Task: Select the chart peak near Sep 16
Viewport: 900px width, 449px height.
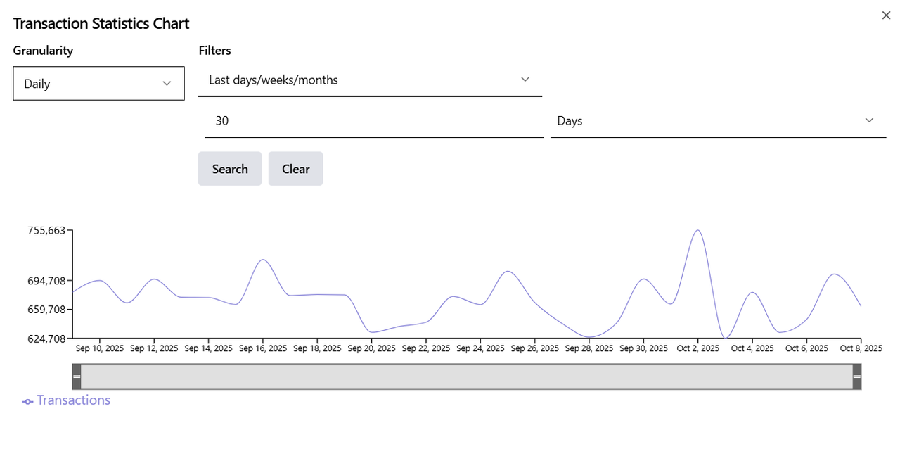Action: 262,260
